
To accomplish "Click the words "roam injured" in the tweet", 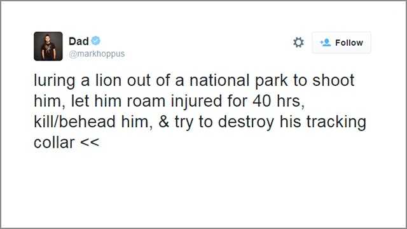I will coord(174,101).
